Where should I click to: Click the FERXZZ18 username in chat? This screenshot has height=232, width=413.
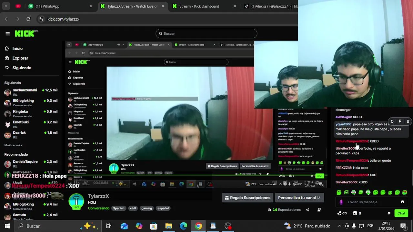343,168
